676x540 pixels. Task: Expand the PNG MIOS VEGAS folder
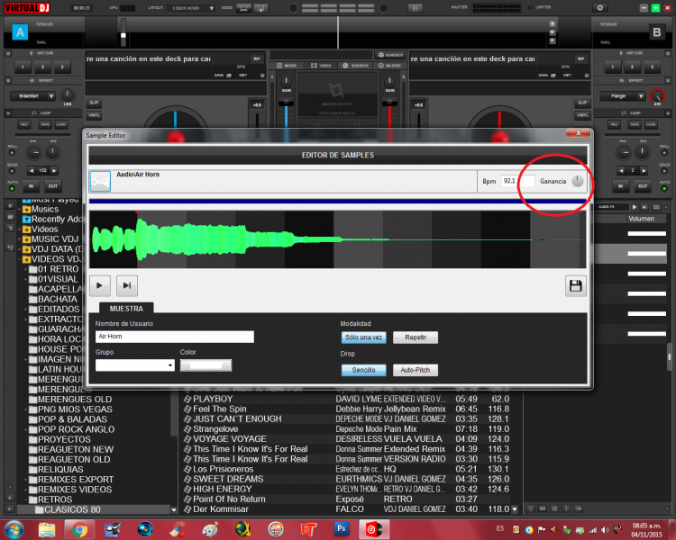click(26, 409)
